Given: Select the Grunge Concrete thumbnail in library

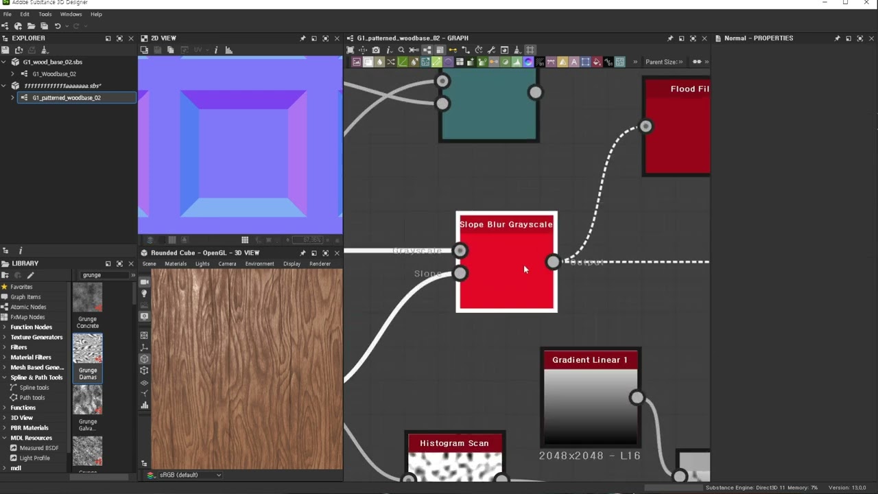Looking at the screenshot, I should click(87, 297).
